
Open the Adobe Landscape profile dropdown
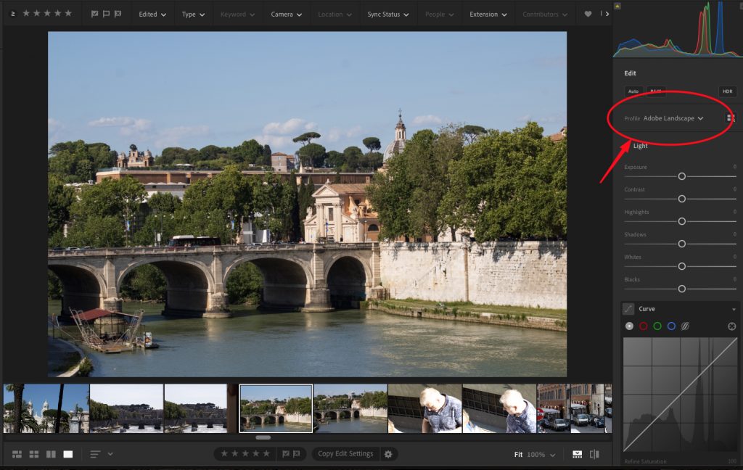pos(673,118)
